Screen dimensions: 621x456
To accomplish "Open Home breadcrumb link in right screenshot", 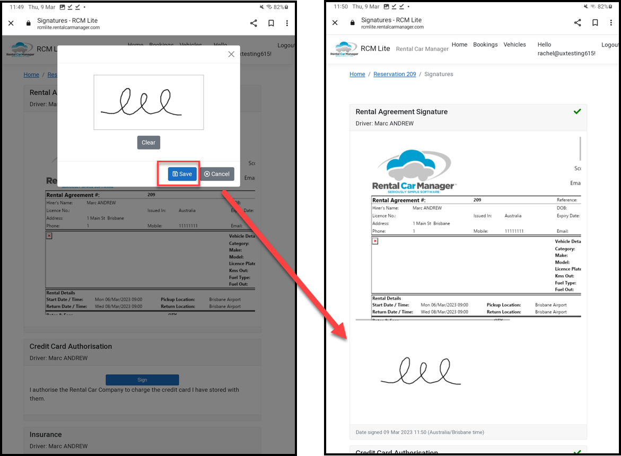I will pyautogui.click(x=357, y=74).
